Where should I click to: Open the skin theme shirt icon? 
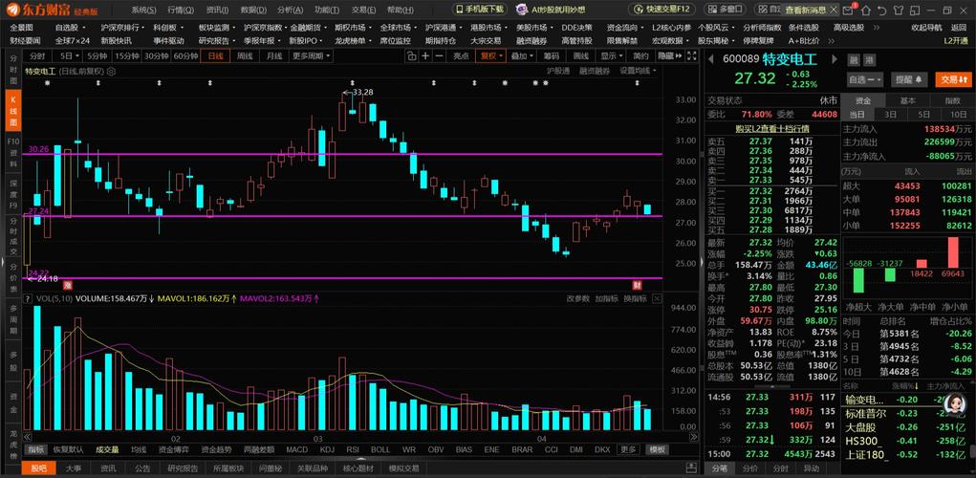tap(897, 10)
